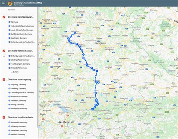Select the last marker at the route's southern end
The height and width of the screenshot is (139, 178).
coord(92,109)
